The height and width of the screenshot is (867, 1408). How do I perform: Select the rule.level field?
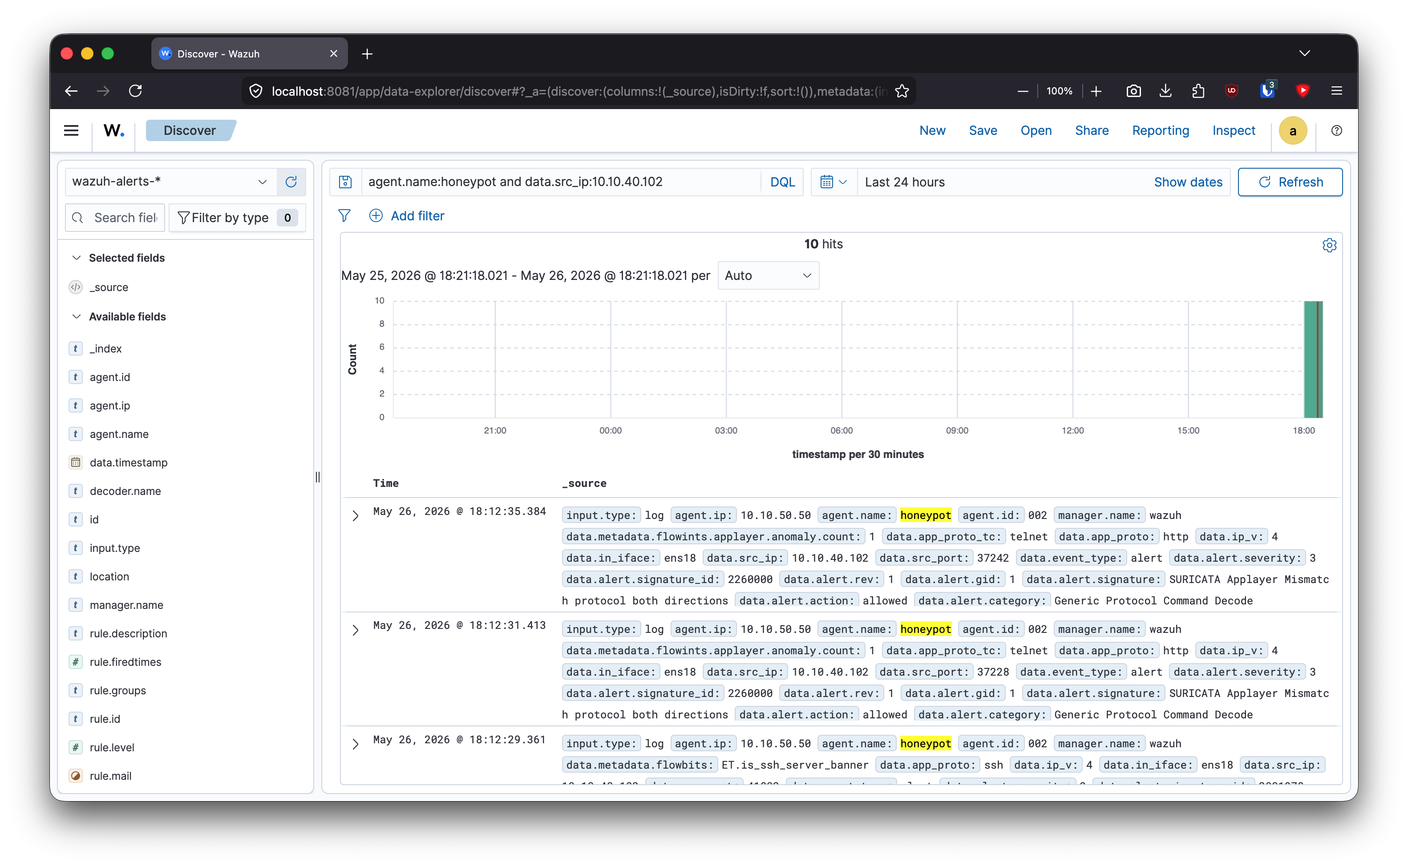pyautogui.click(x=112, y=747)
